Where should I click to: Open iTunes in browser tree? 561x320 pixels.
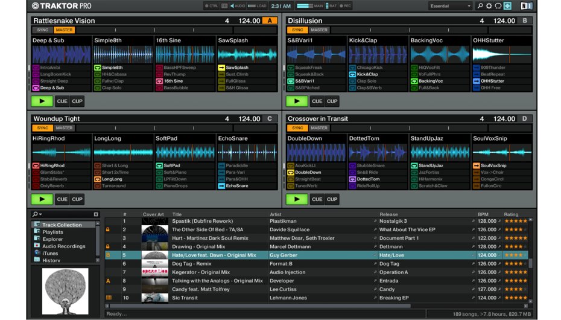(50, 253)
